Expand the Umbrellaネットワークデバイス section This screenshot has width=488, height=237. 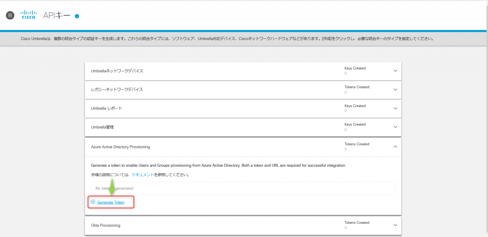[395, 71]
